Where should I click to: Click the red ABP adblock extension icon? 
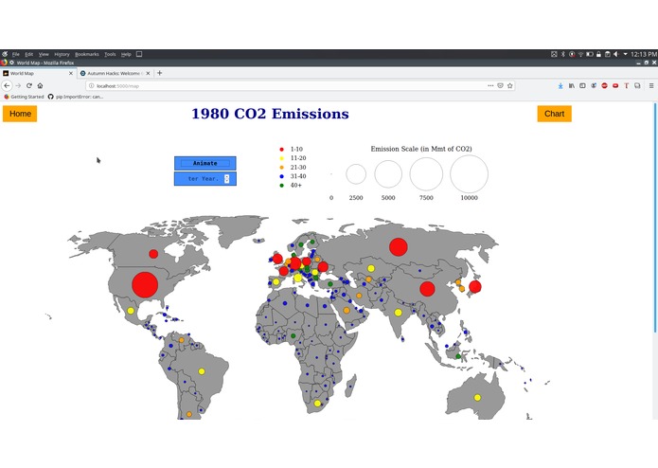604,85
